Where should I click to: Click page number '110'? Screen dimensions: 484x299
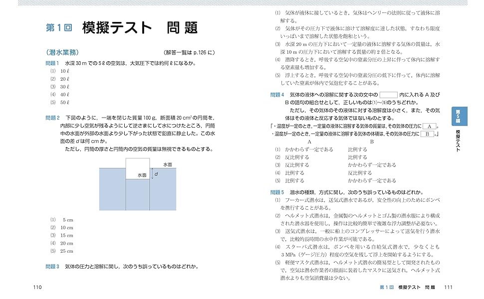pos(37,287)
